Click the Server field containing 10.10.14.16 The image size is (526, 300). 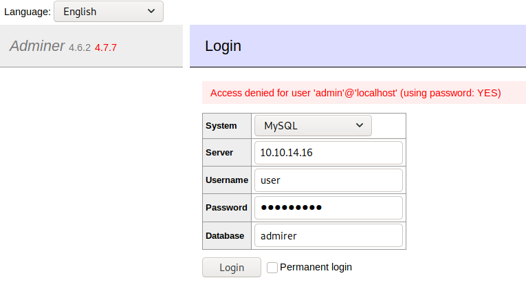pyautogui.click(x=329, y=153)
